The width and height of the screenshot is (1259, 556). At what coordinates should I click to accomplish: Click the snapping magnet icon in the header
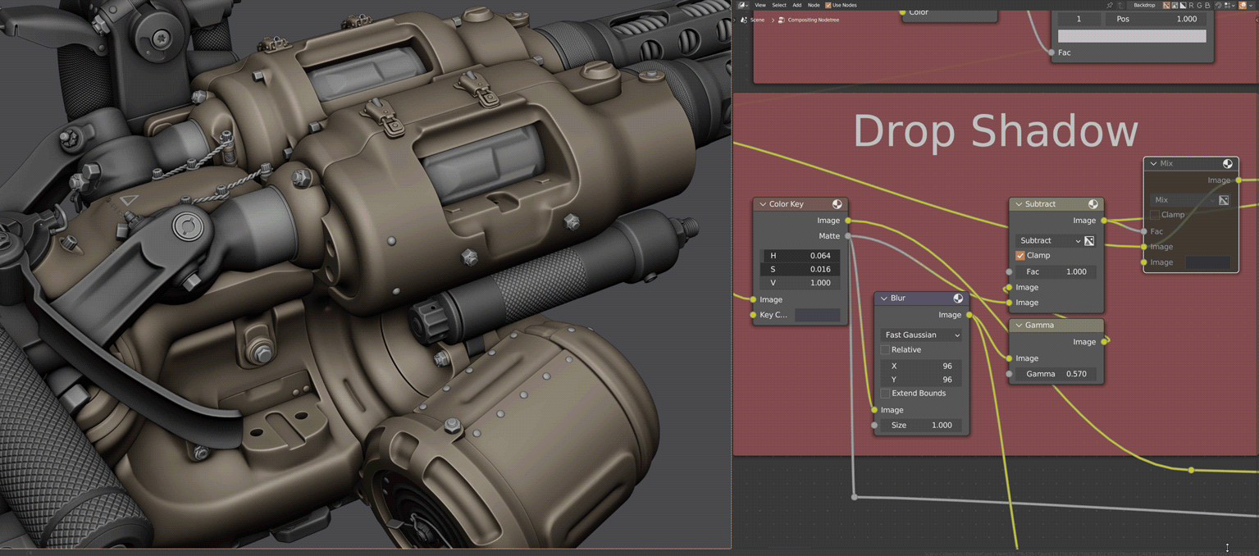coord(1218,6)
